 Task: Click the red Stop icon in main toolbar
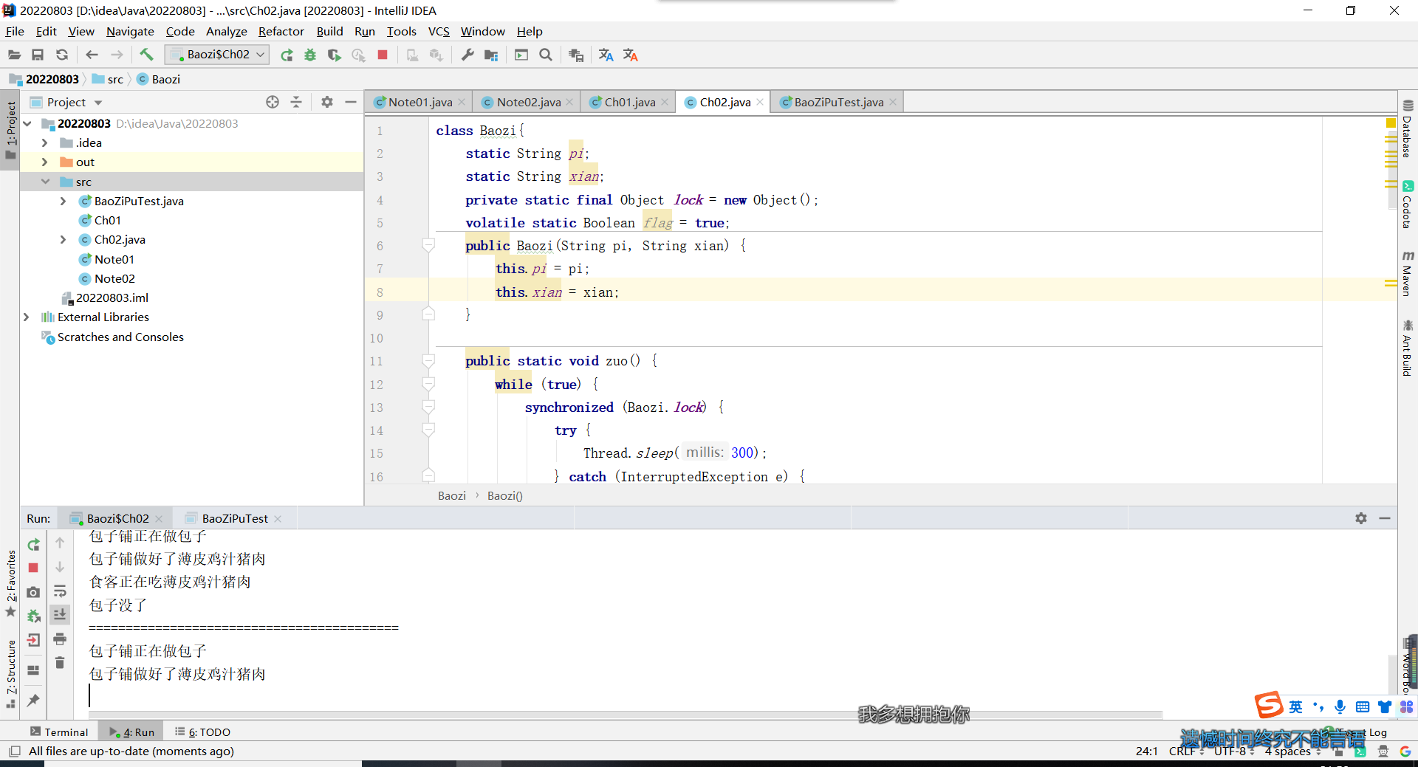383,55
